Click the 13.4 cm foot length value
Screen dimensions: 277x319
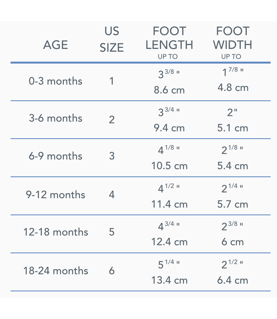coord(169,280)
